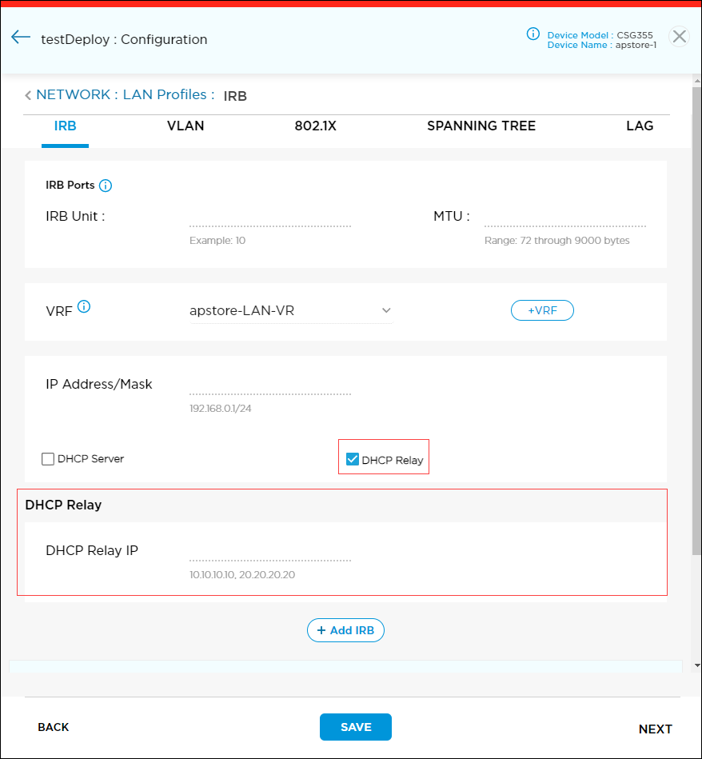Switch to the VLAN tab

click(185, 126)
